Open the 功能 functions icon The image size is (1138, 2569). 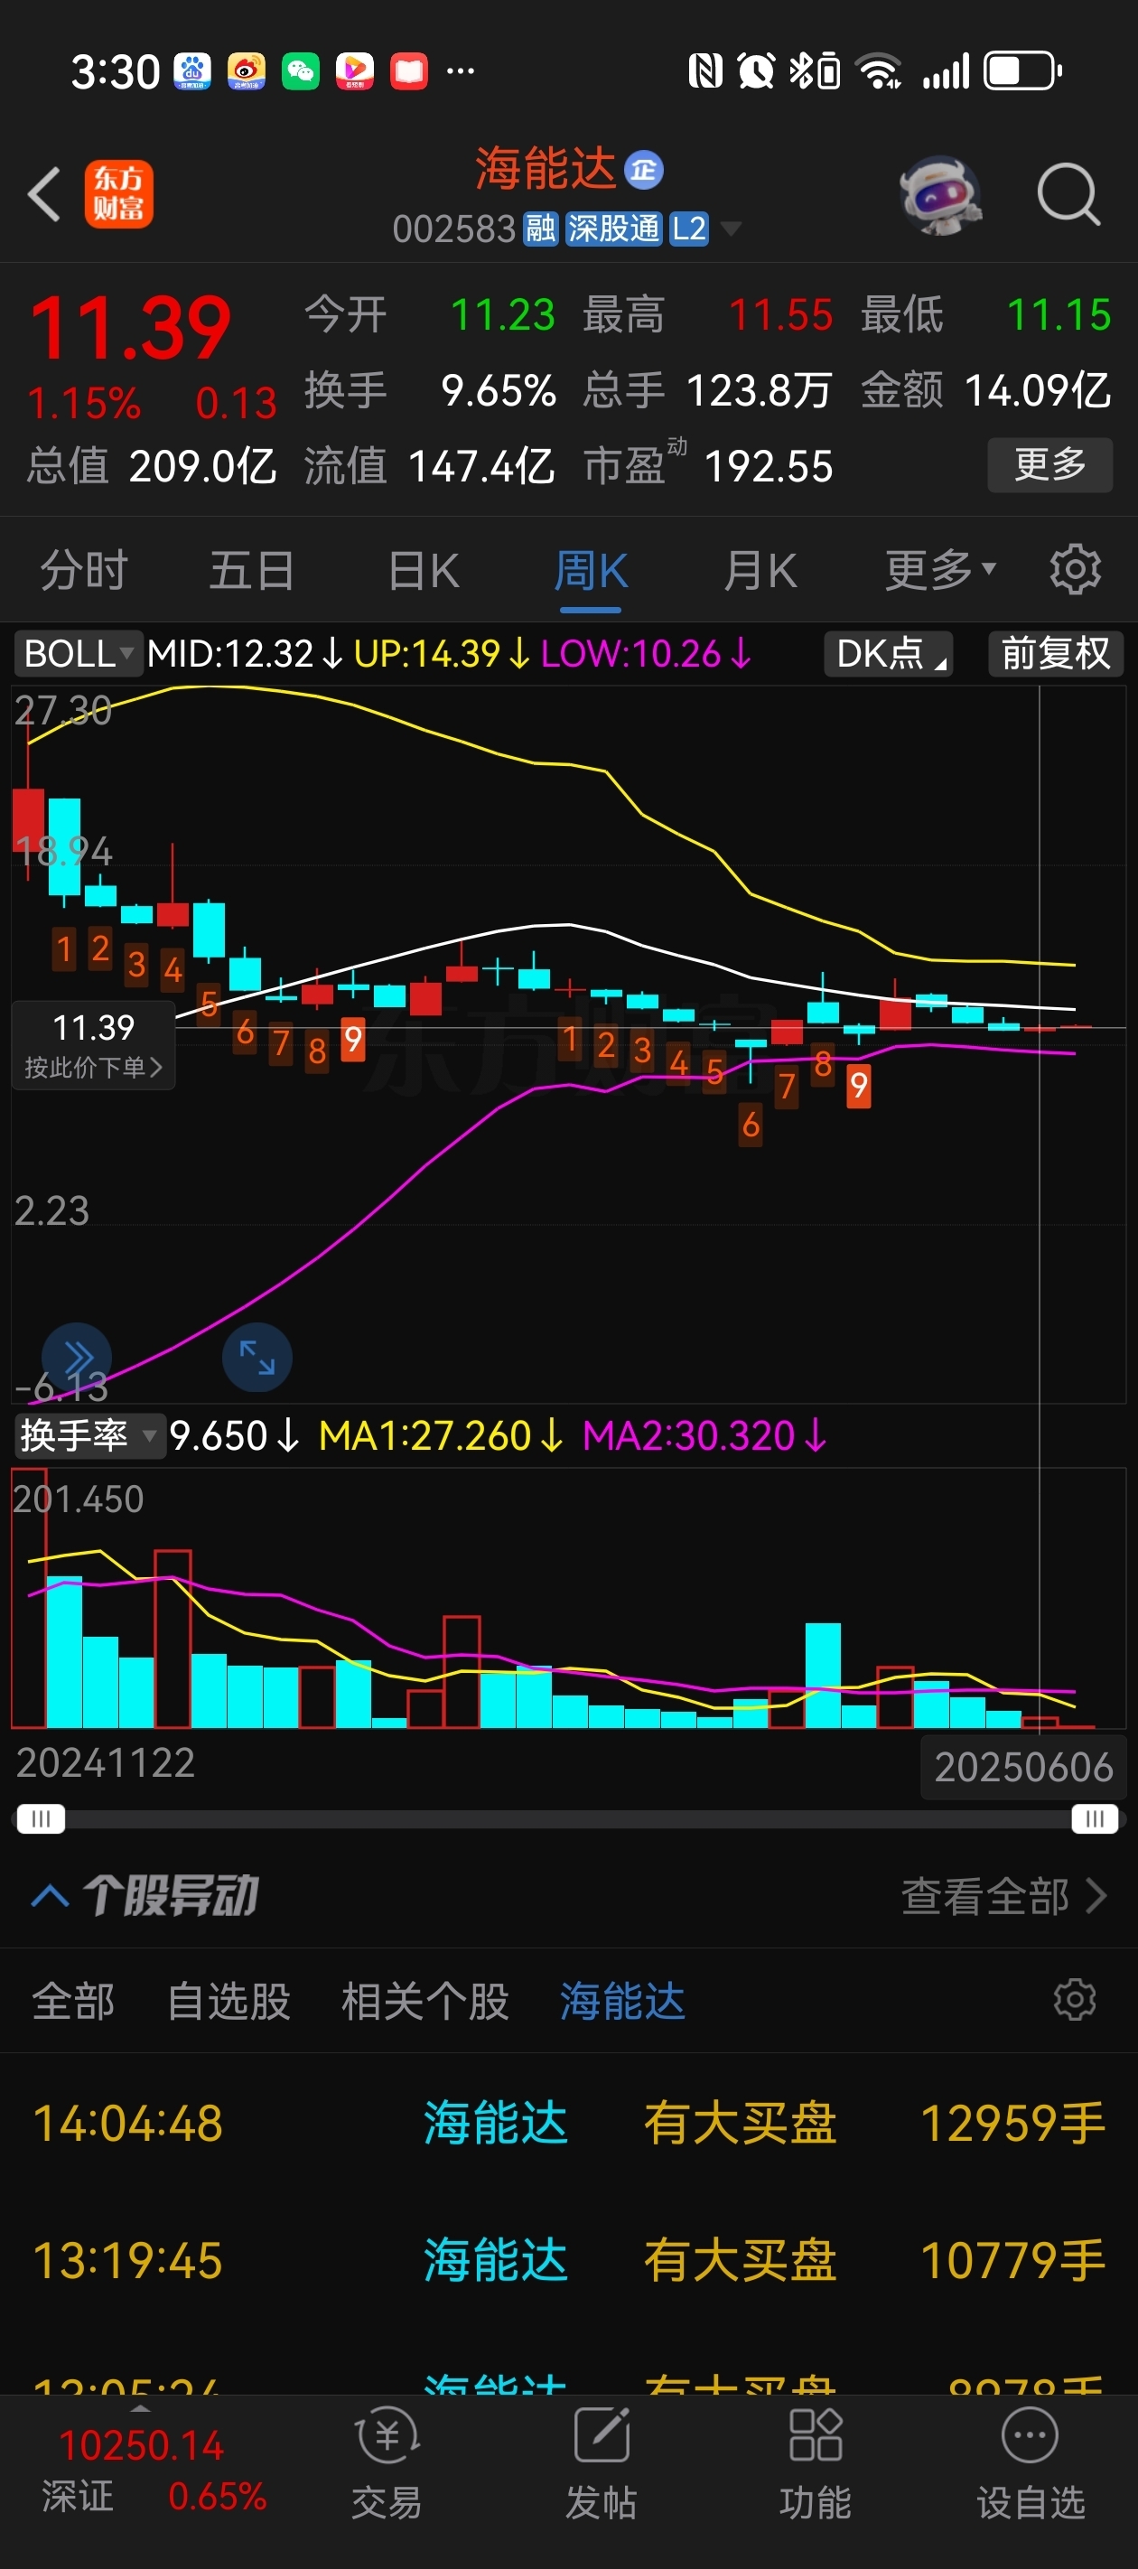tap(816, 2462)
